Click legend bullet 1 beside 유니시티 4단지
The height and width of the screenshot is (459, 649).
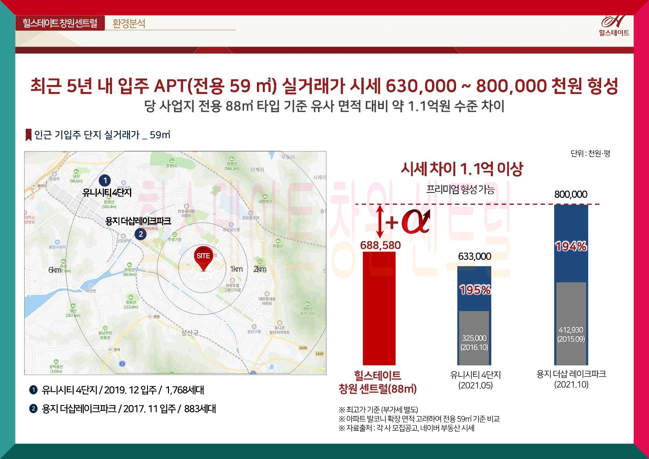(x=34, y=390)
